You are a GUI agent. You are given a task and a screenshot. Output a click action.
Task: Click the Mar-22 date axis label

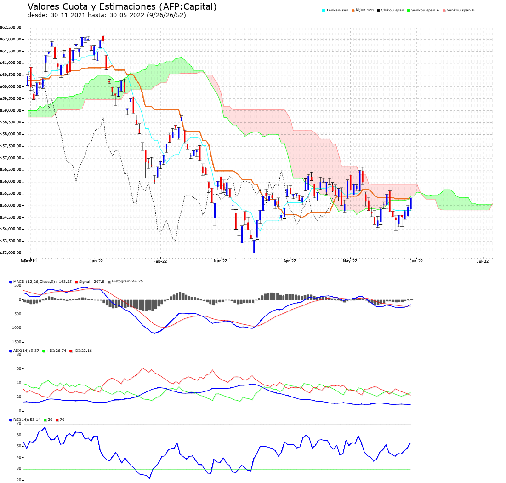click(x=221, y=261)
